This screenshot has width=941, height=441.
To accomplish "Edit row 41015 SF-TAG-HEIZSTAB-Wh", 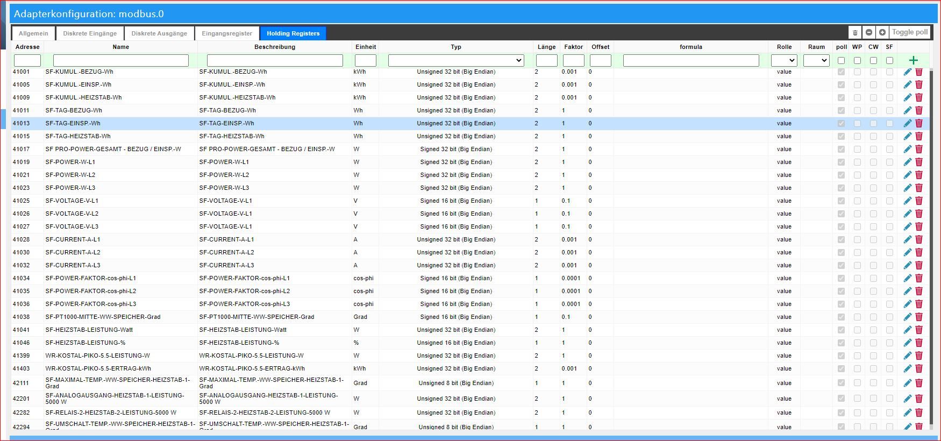I will (x=908, y=136).
